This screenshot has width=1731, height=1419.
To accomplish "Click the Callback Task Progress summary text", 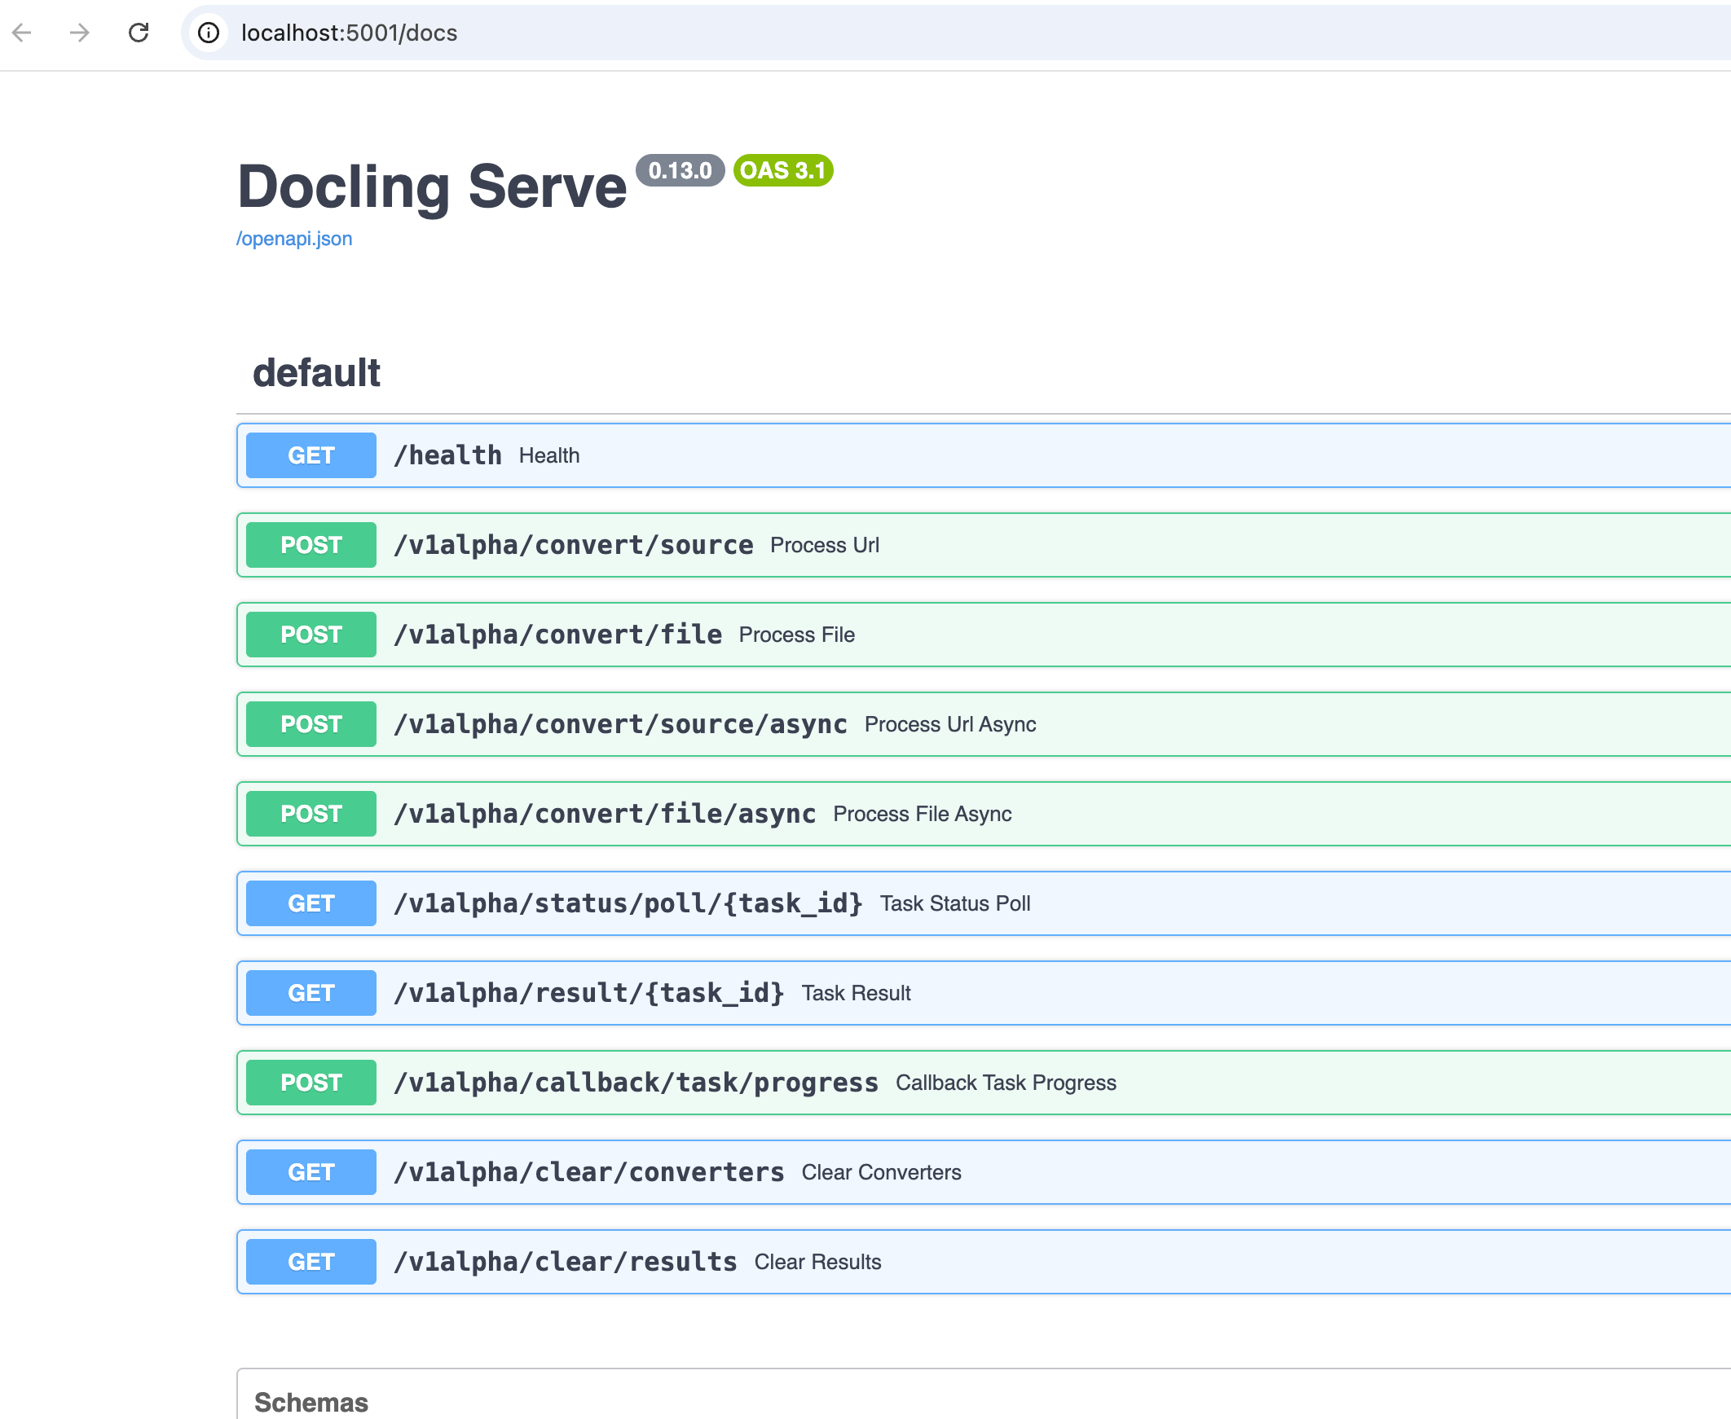I will point(1006,1083).
